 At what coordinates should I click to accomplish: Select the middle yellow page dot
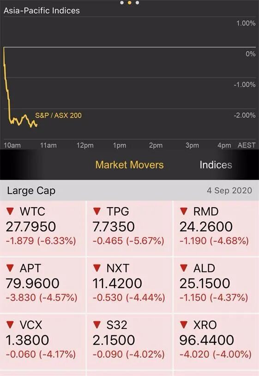(x=129, y=3)
